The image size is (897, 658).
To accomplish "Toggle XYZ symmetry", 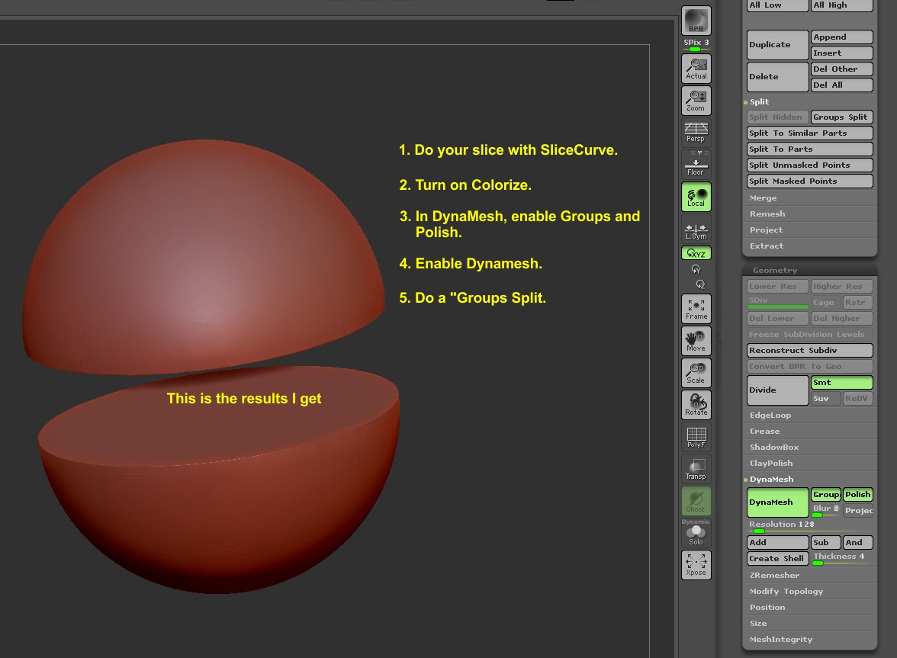I will 695,252.
